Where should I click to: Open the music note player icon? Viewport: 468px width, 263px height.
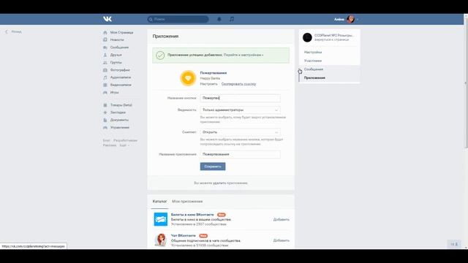(232, 19)
